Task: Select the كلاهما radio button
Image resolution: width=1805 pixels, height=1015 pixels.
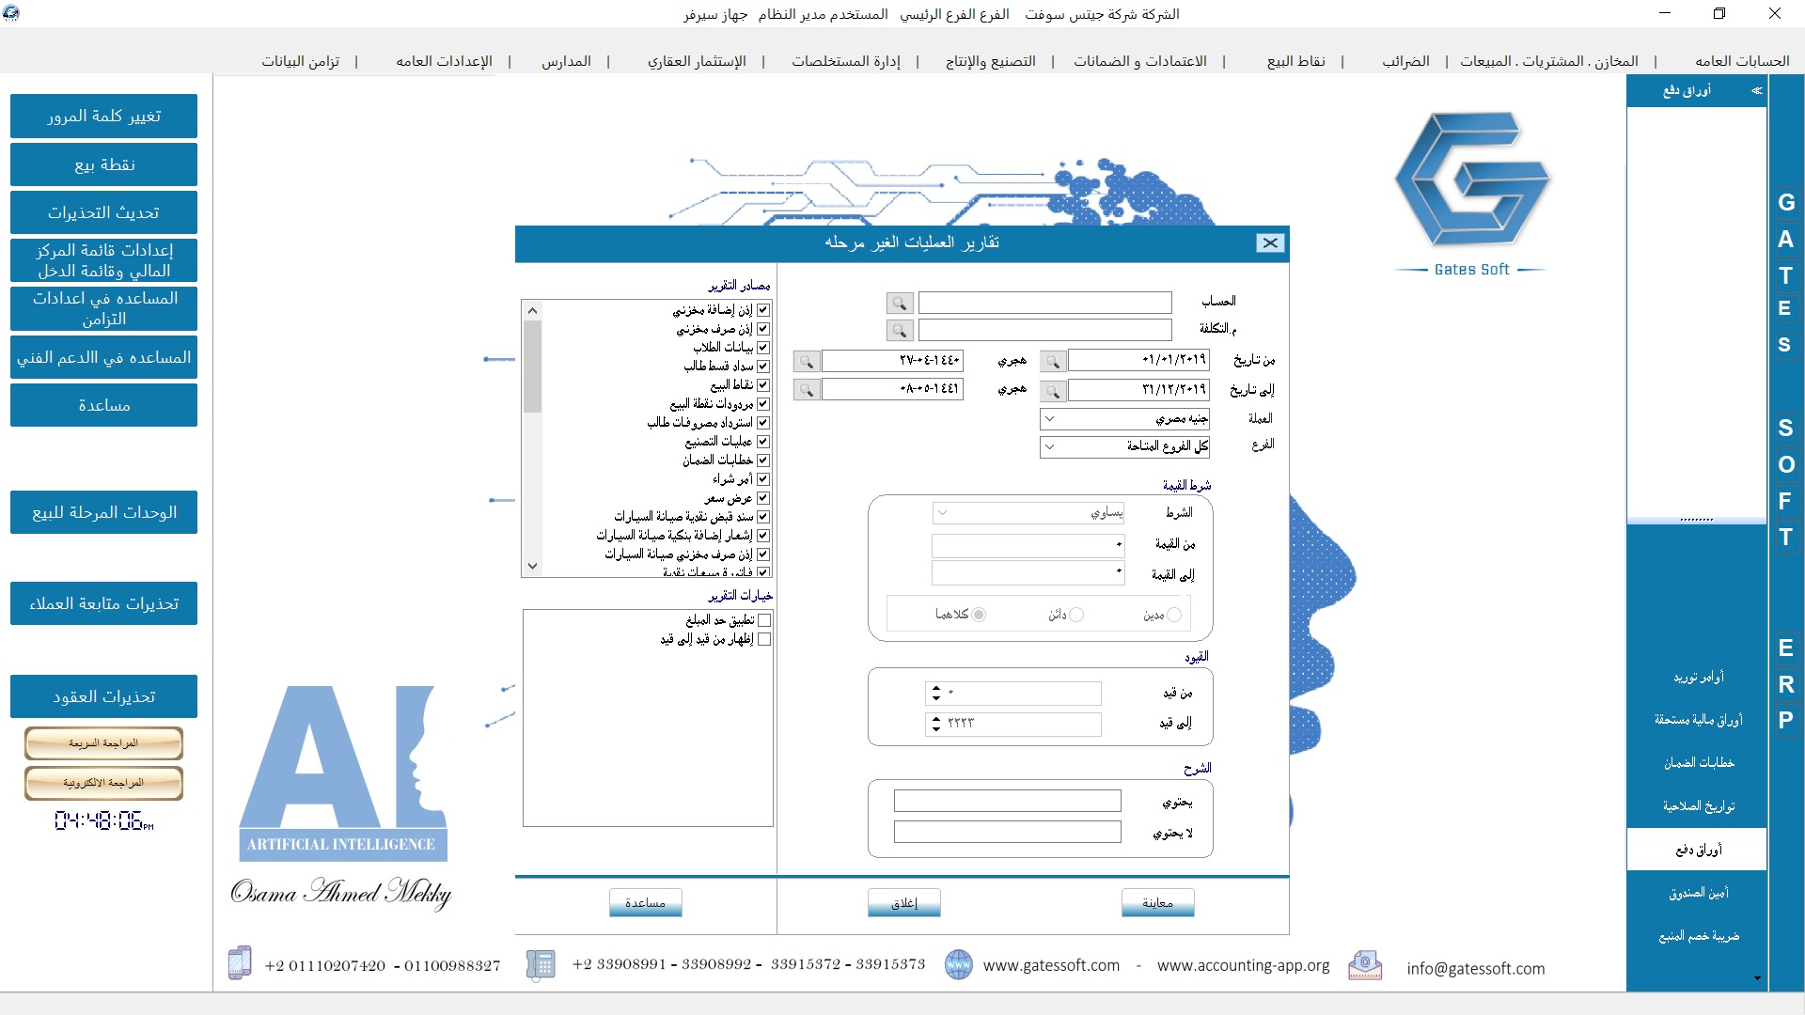Action: pyautogui.click(x=979, y=615)
